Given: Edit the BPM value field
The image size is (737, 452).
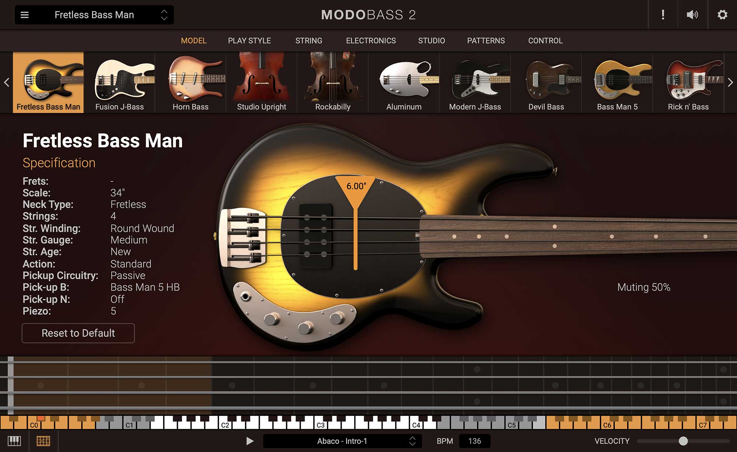Looking at the screenshot, I should click(475, 441).
